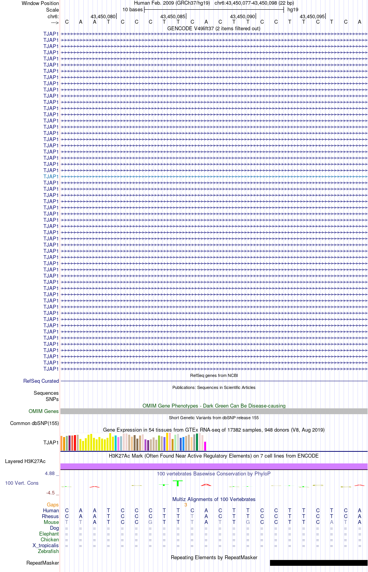The width and height of the screenshot is (368, 572).
Task: Open the GENCODE V49lift37 track title
Action: click(x=214, y=28)
